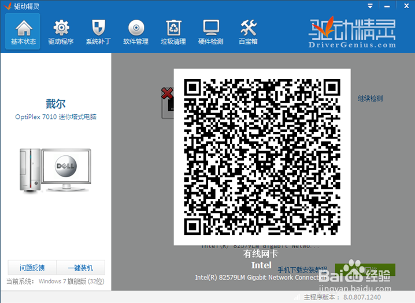Click the Windows 7 旗舰版 (32位) system text
The image size is (415, 303).
tap(72, 281)
